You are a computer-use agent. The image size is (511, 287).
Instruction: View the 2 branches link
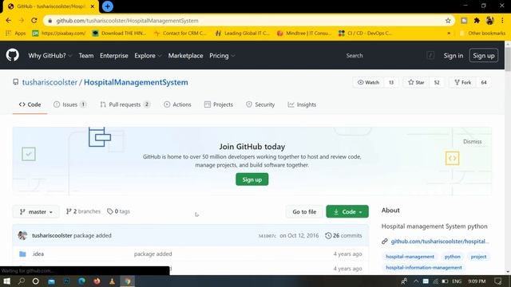pos(83,211)
